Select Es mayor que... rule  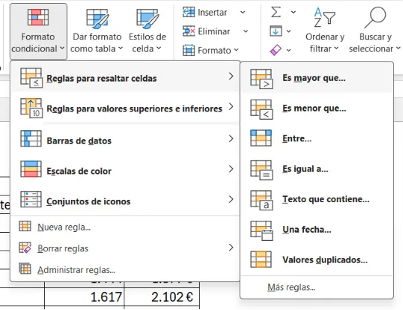click(x=317, y=78)
